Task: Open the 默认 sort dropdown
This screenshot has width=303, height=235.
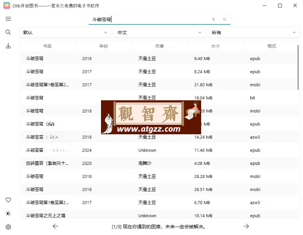Action: click(65, 33)
